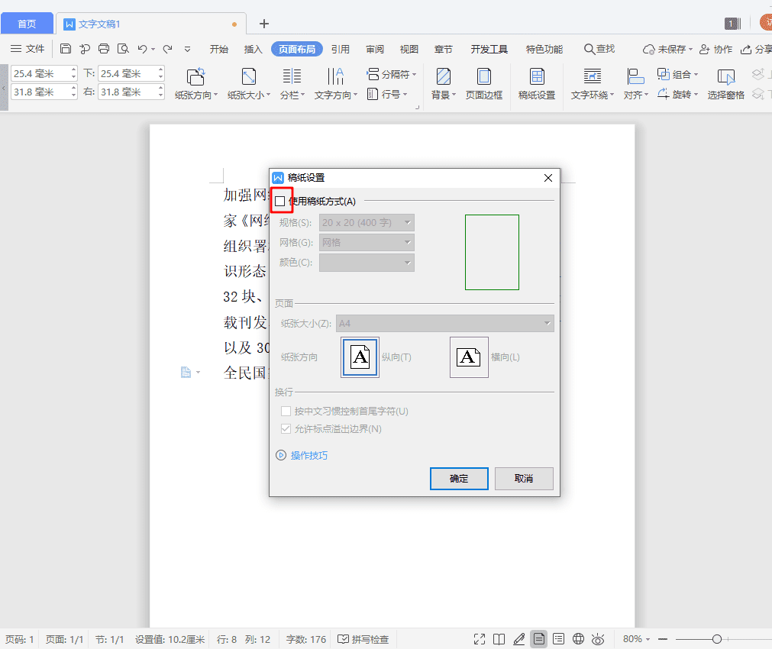
Task: Click bottom margin 25.4 毫米 field
Action: (x=127, y=73)
